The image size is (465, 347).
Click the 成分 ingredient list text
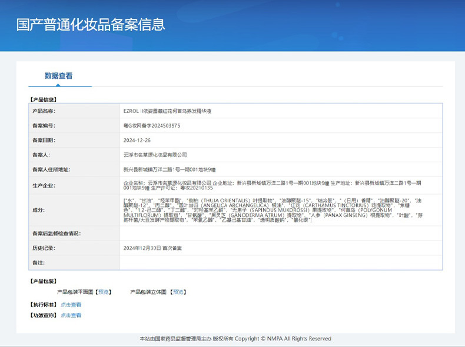tap(273, 210)
